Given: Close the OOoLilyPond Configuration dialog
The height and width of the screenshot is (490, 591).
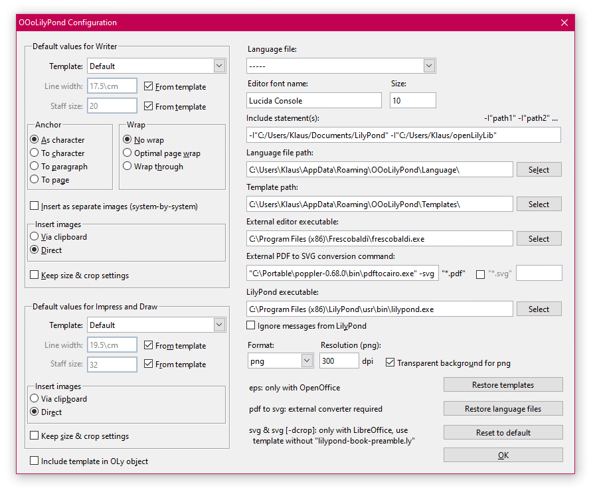Looking at the screenshot, I should 564,23.
